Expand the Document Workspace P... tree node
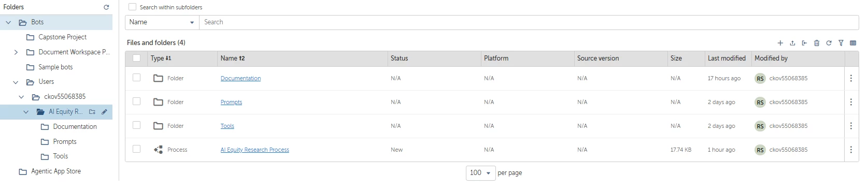The image size is (868, 190). (16, 52)
